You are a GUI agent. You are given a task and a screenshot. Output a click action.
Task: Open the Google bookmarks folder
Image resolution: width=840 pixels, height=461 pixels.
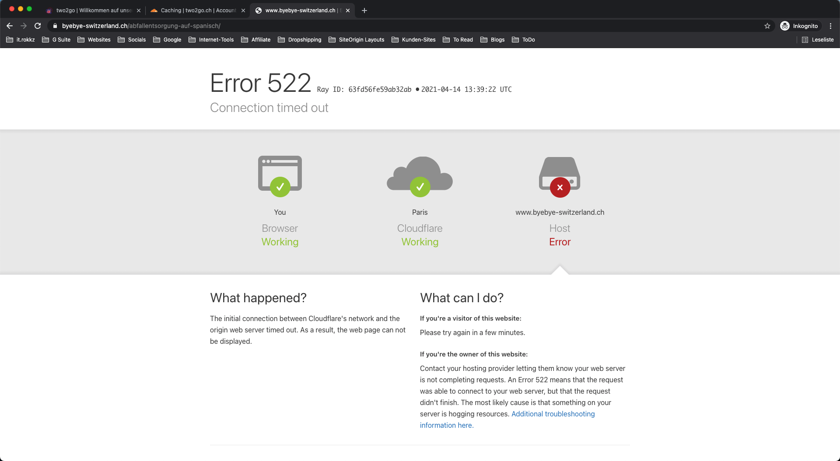167,40
